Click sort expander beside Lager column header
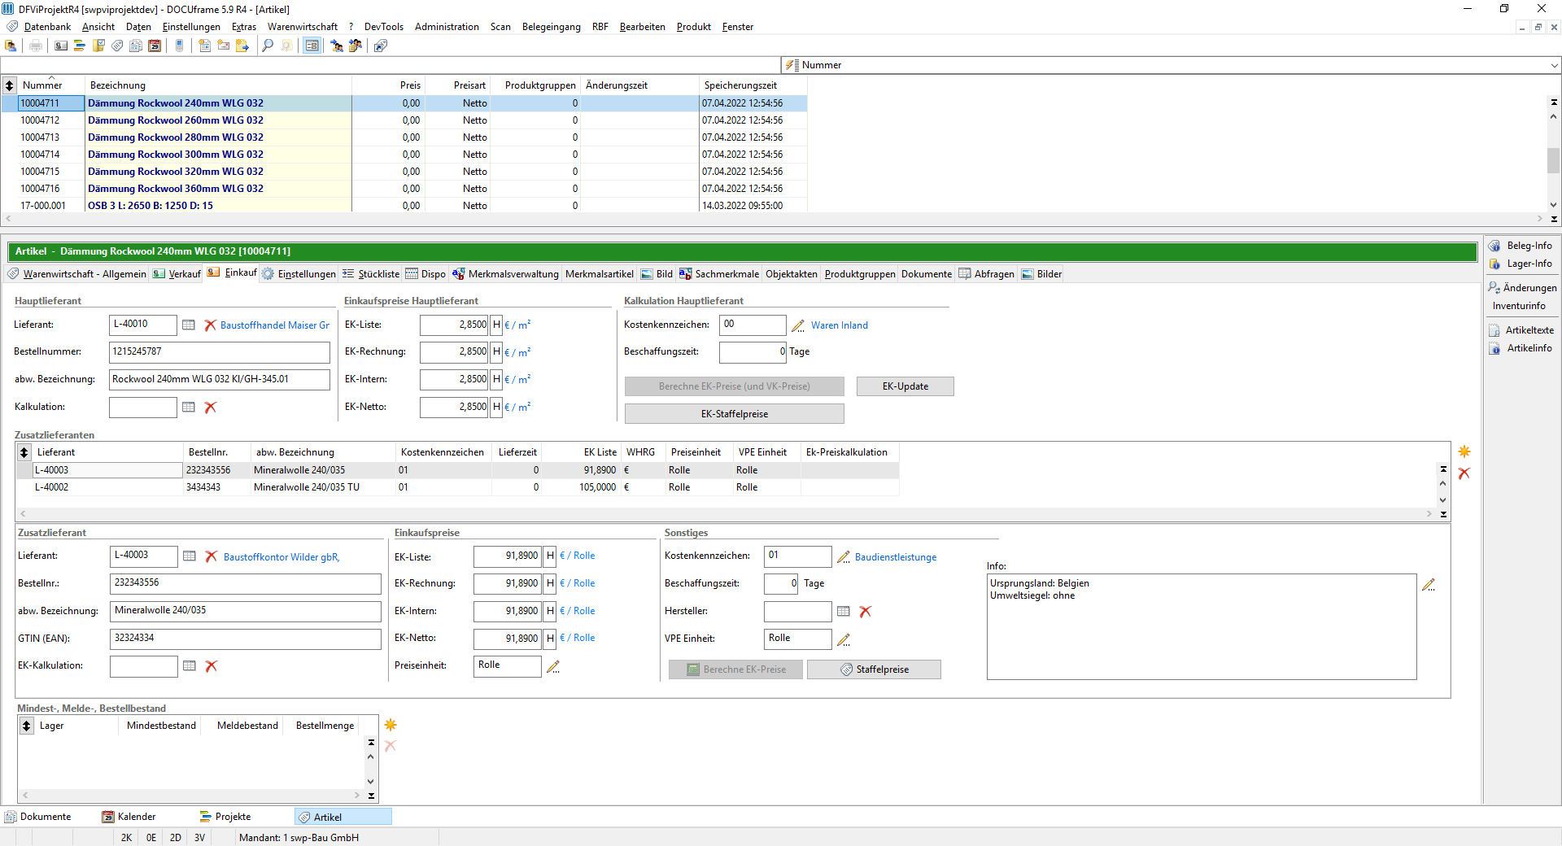1562x846 pixels. coord(27,726)
